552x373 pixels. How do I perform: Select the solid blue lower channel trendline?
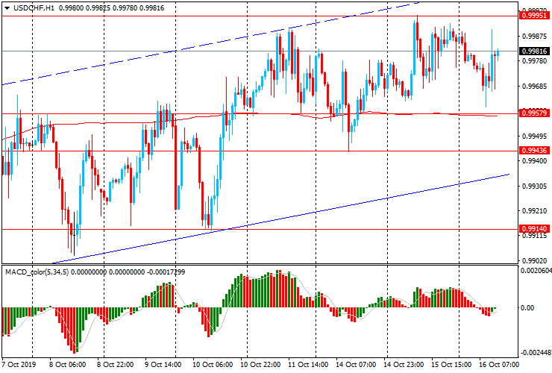click(x=282, y=218)
